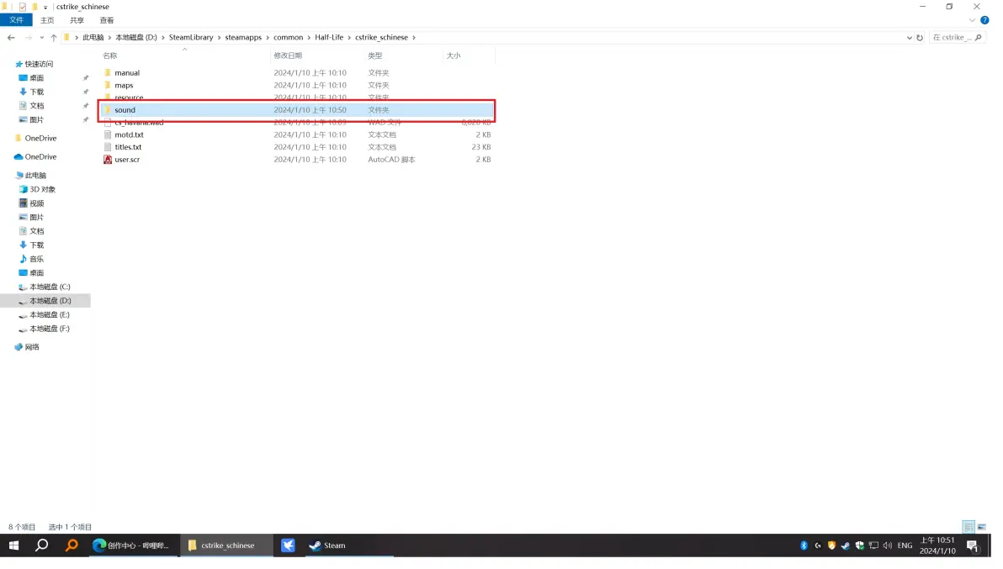Open recent locations dropdown arrow

click(x=42, y=38)
